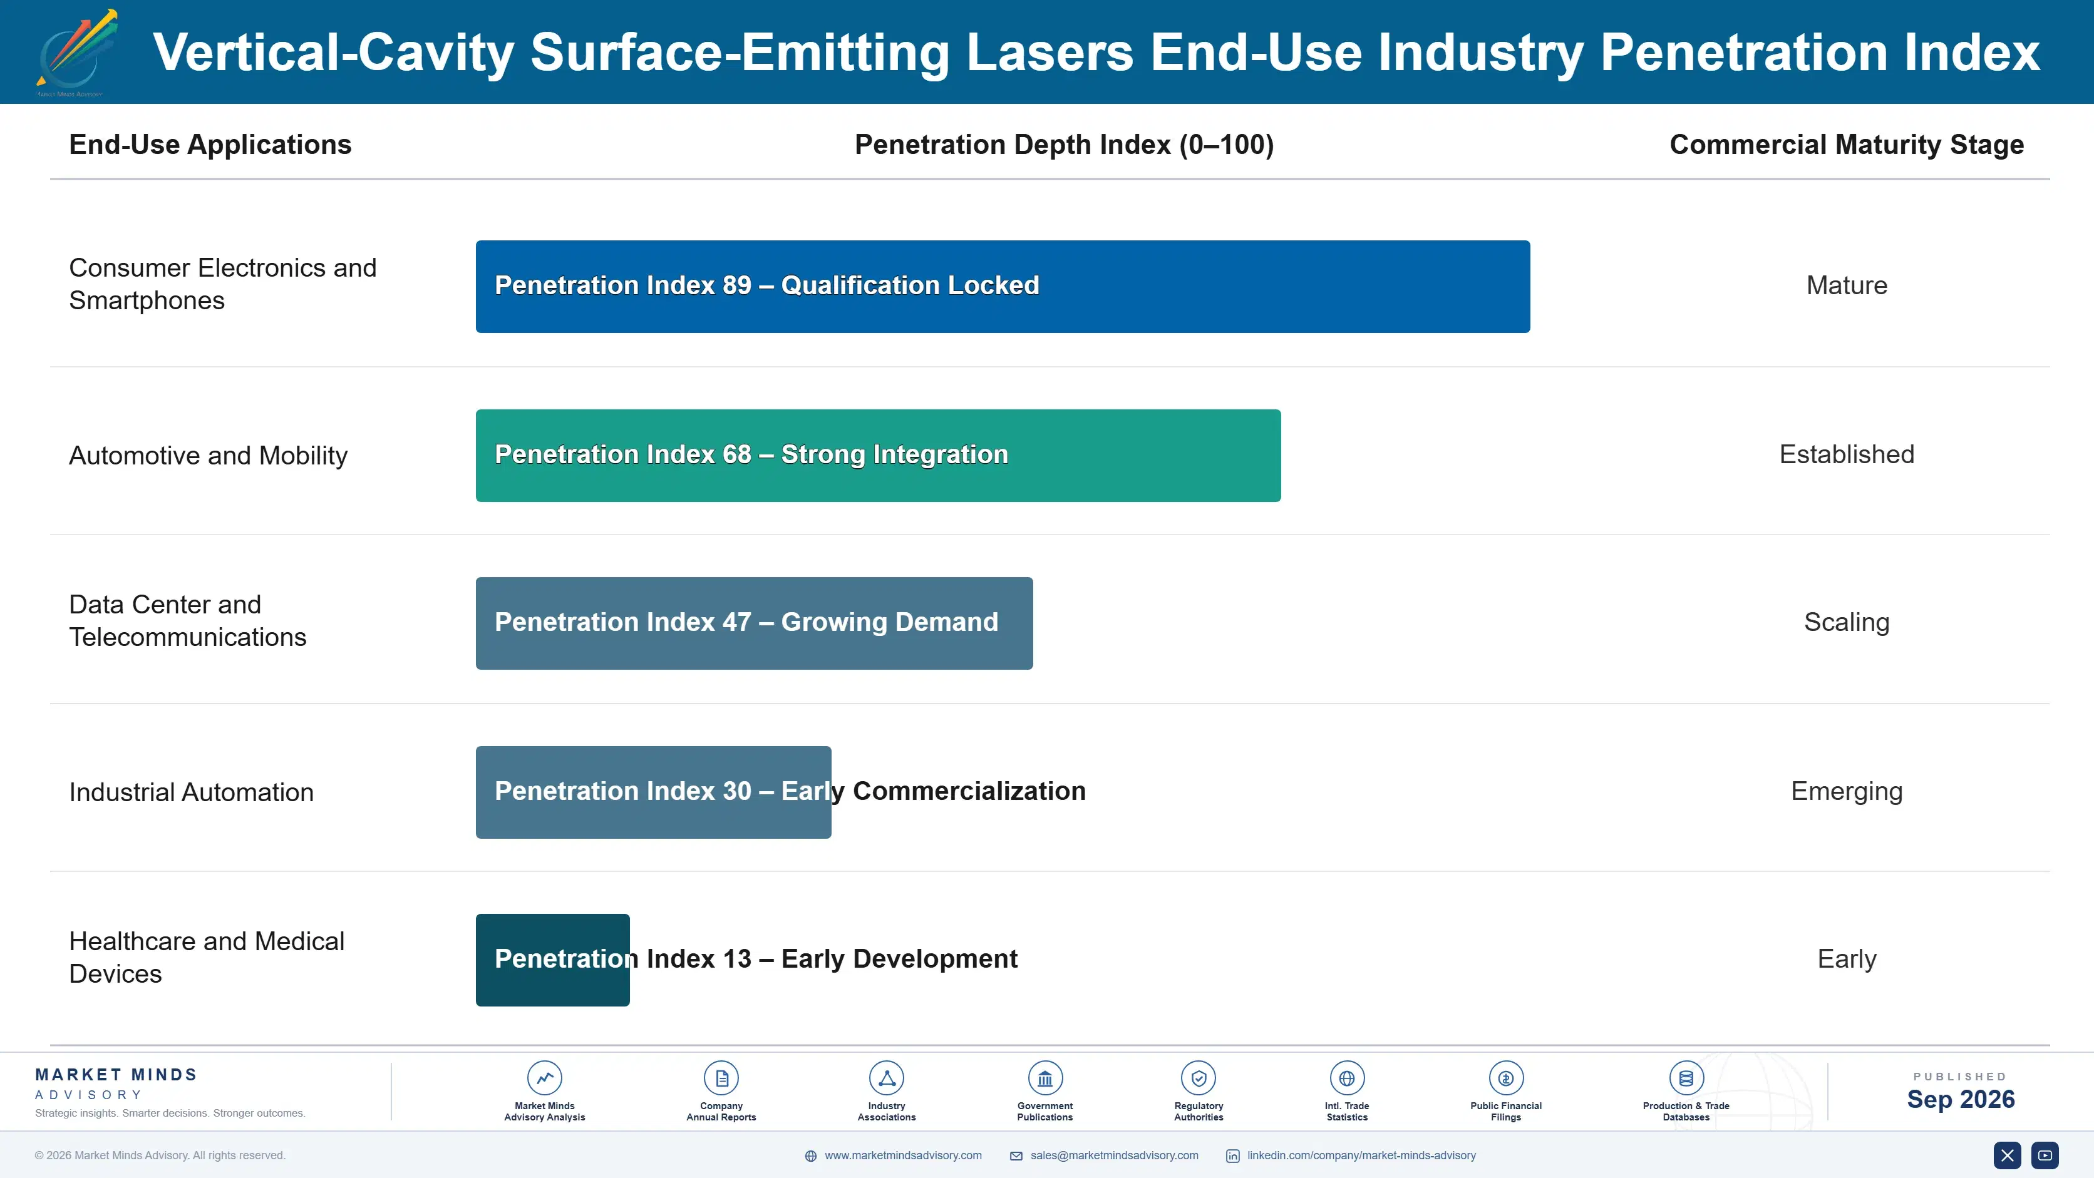
Task: Select the Penetration Index 13 dark teal bar
Action: [x=552, y=960]
